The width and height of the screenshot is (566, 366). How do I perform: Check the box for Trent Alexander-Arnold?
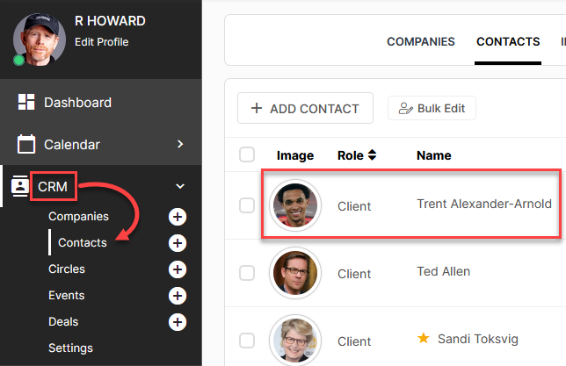[x=247, y=205]
